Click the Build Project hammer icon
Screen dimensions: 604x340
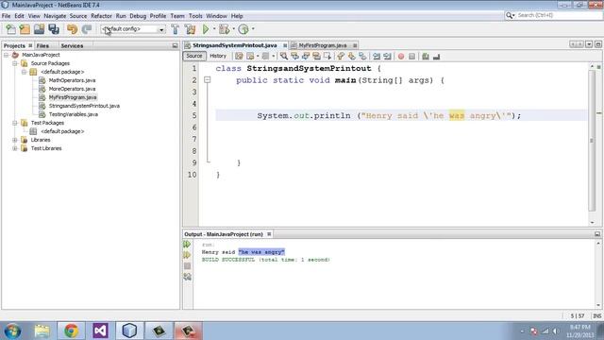point(176,29)
